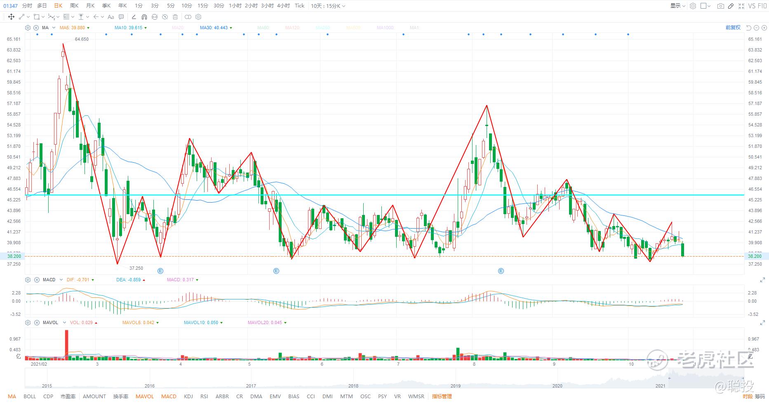769x404 pixels.
Task: Hide all drawings with the eye-slash icon
Action: pyautogui.click(x=165, y=17)
